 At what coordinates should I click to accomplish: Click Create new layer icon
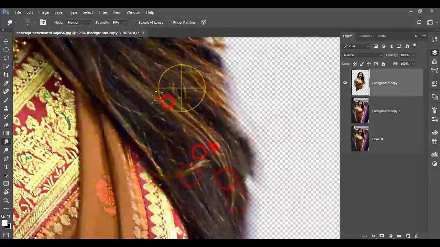pyautogui.click(x=408, y=236)
